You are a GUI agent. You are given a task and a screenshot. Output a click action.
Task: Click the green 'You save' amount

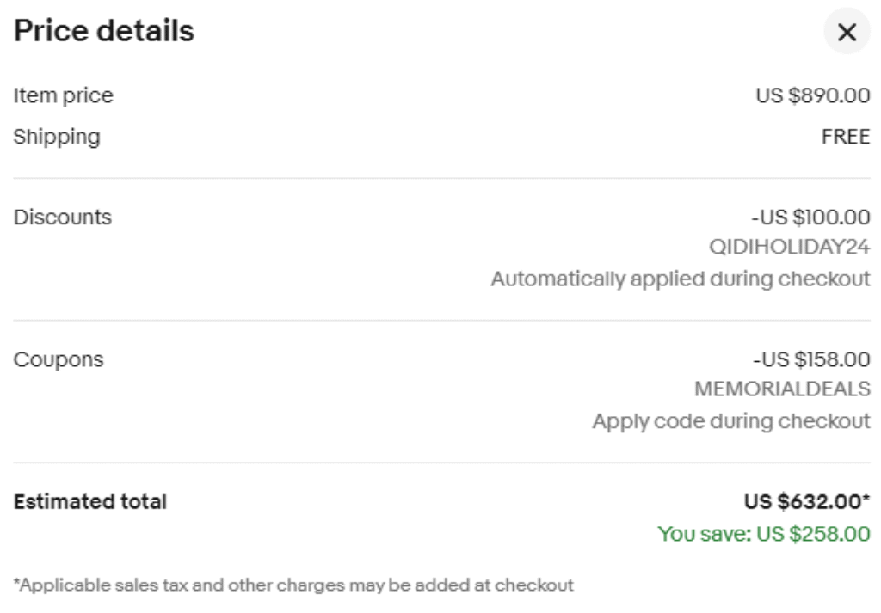[x=764, y=533]
